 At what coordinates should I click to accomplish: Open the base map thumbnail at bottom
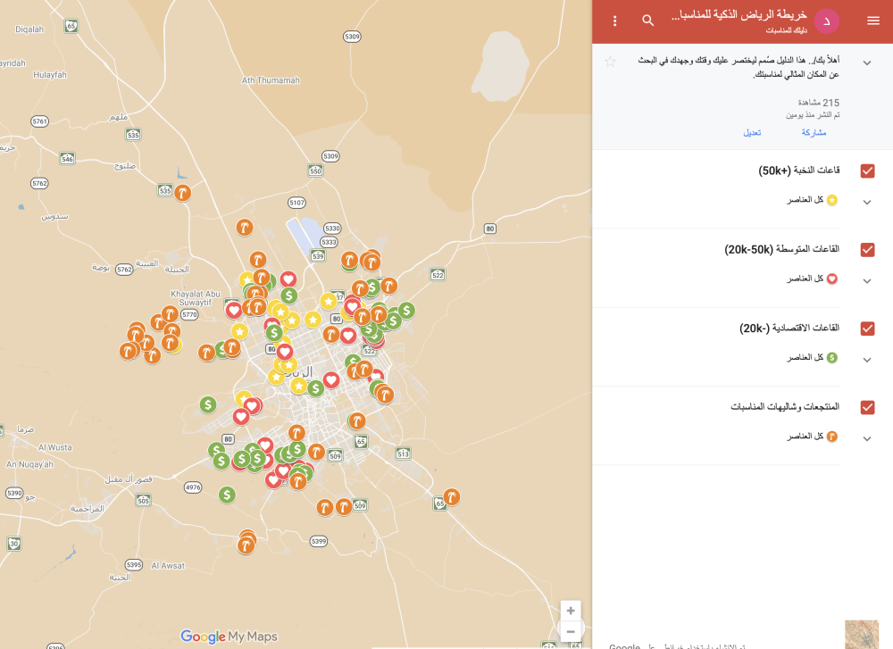861,634
